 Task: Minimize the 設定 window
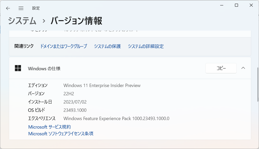(x=222, y=5)
